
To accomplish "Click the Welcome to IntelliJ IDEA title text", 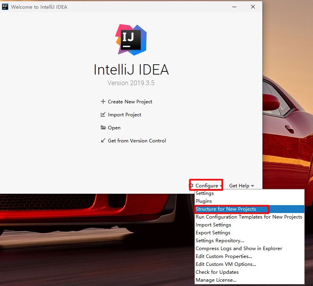I will click(x=39, y=7).
